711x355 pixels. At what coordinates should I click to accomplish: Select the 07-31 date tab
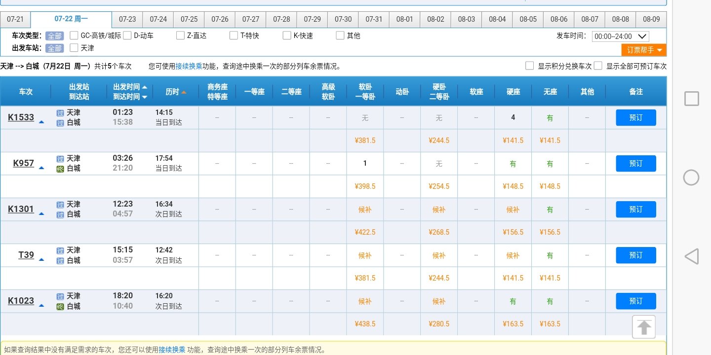(374, 19)
